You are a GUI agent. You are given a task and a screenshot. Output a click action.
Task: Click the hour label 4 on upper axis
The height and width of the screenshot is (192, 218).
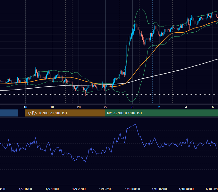(186, 107)
